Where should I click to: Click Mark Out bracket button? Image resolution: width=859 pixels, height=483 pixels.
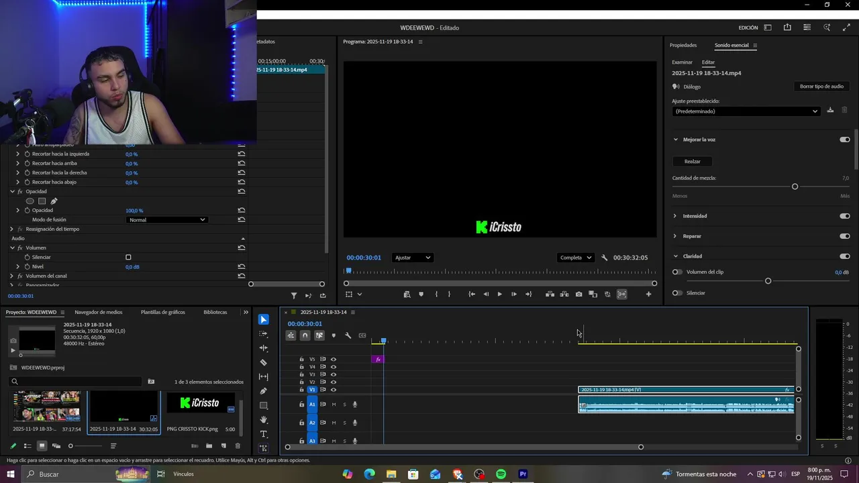pos(449,294)
